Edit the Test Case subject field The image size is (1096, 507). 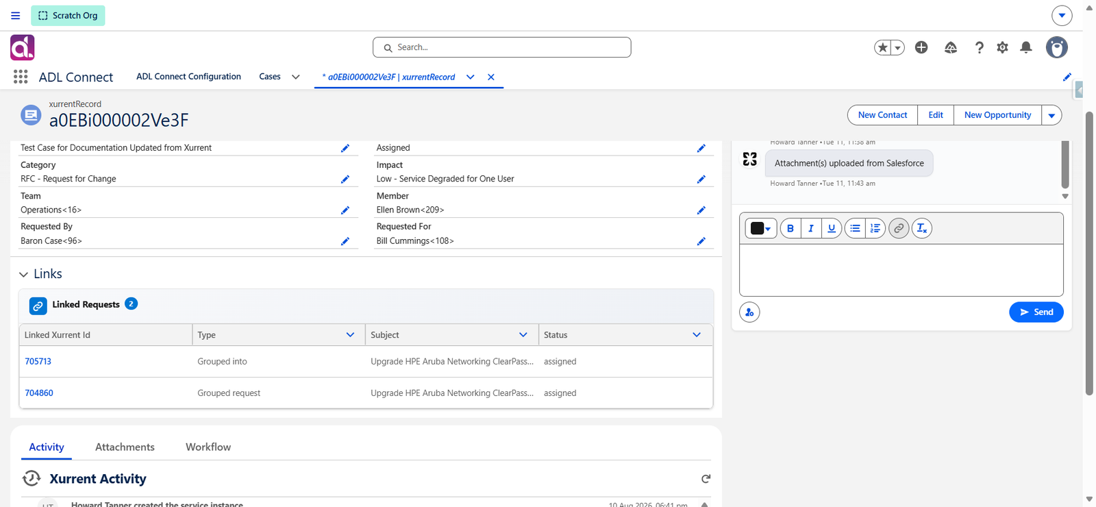coord(345,148)
